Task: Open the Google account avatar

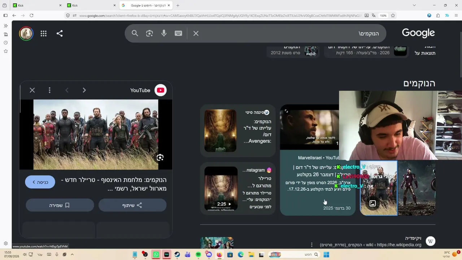Action: click(x=26, y=34)
